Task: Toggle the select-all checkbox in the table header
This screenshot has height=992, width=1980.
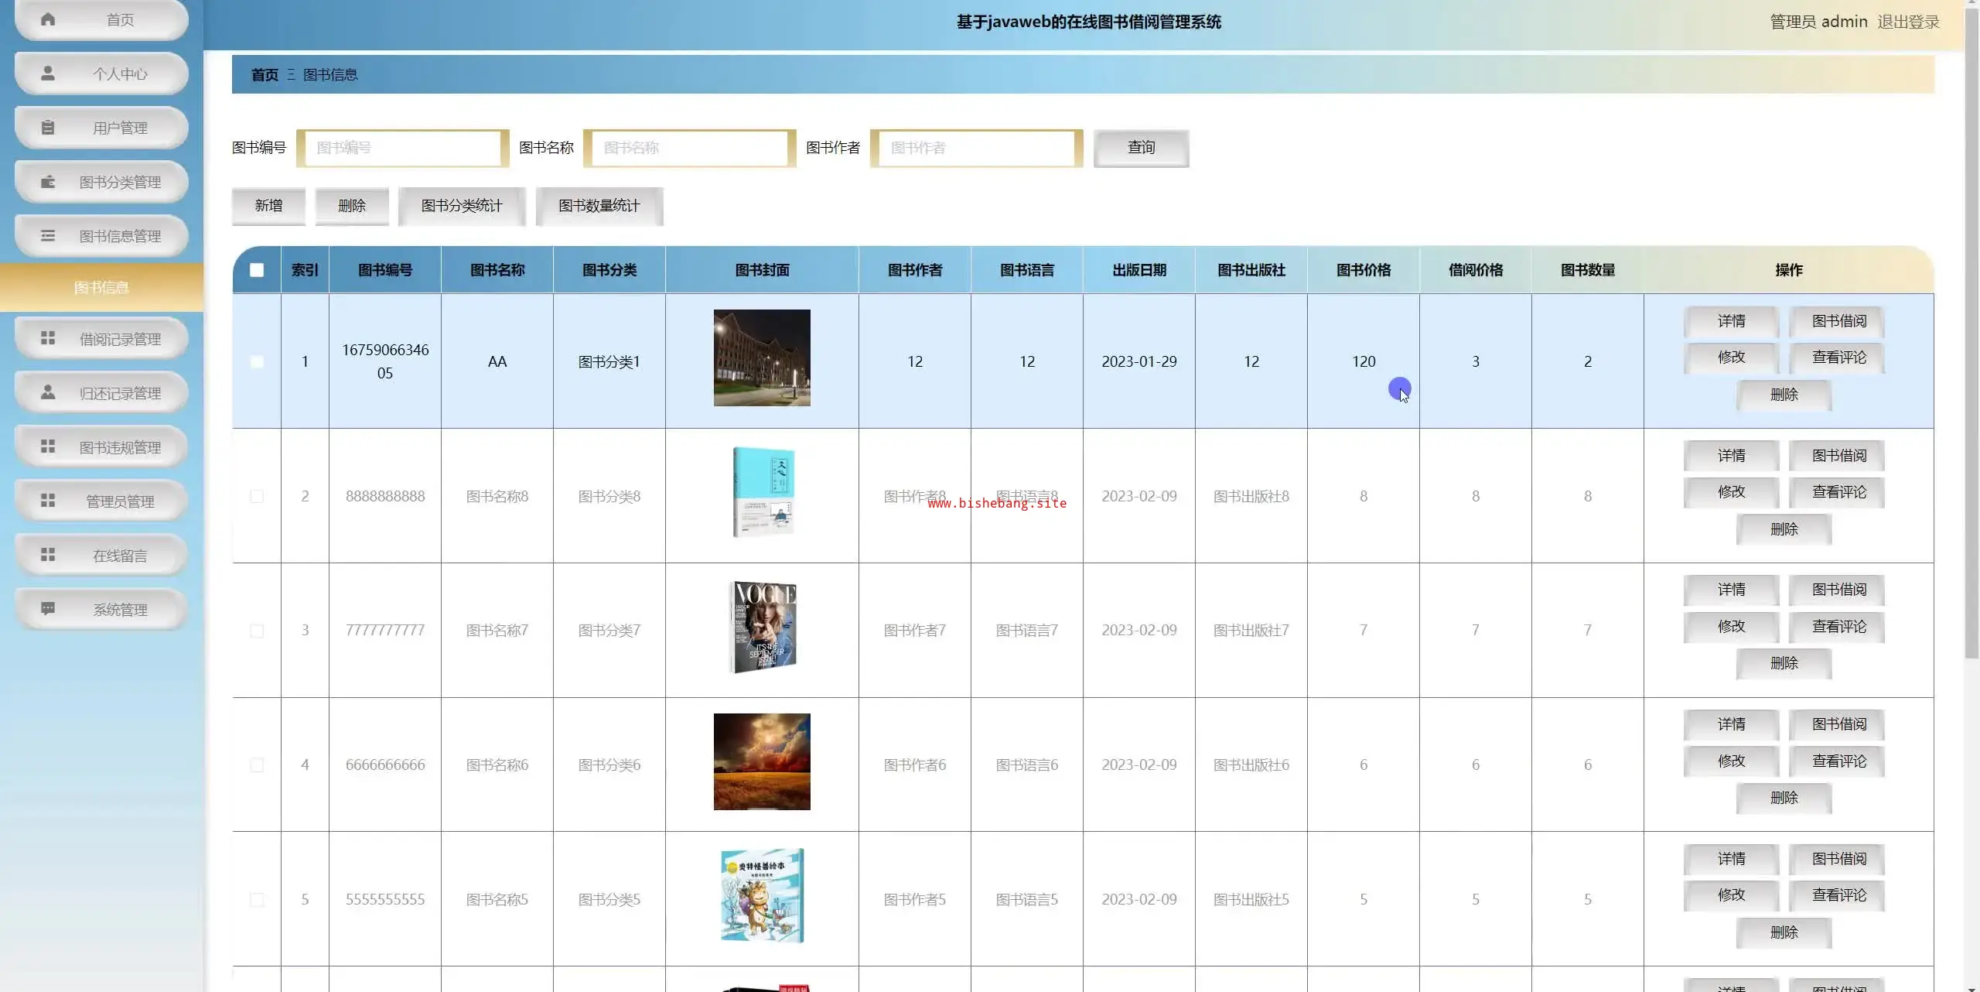Action: [257, 270]
